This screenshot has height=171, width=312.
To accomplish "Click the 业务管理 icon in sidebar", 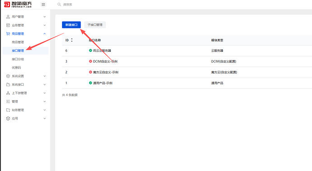I will (x=8, y=25).
